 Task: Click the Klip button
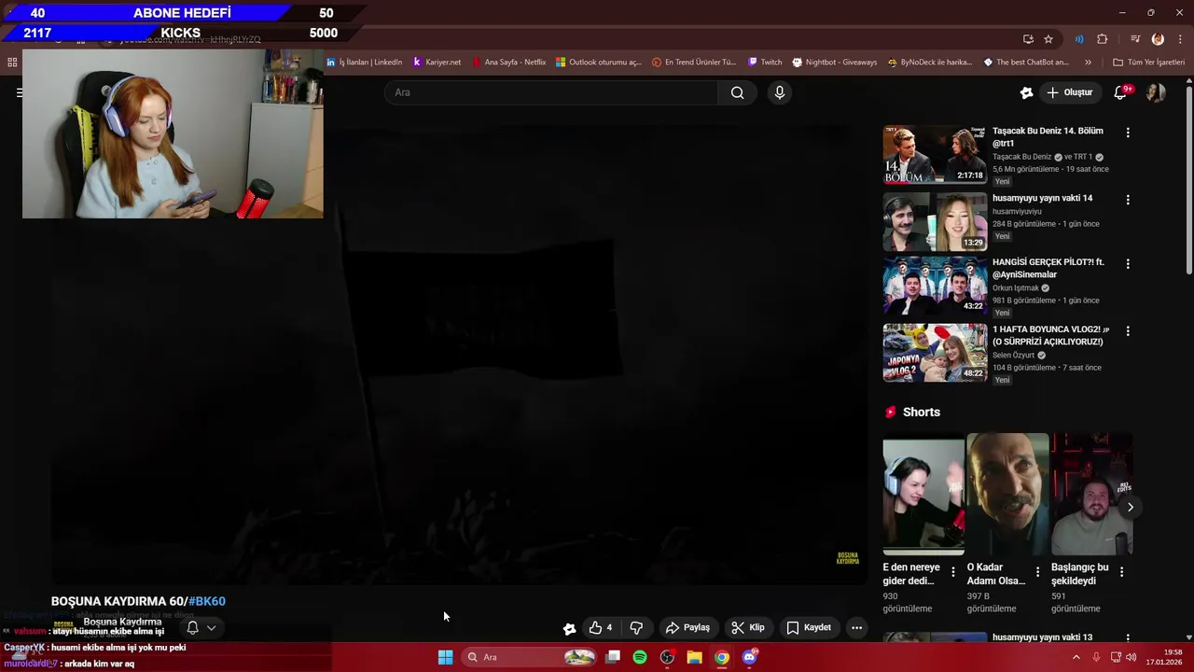pos(748,627)
